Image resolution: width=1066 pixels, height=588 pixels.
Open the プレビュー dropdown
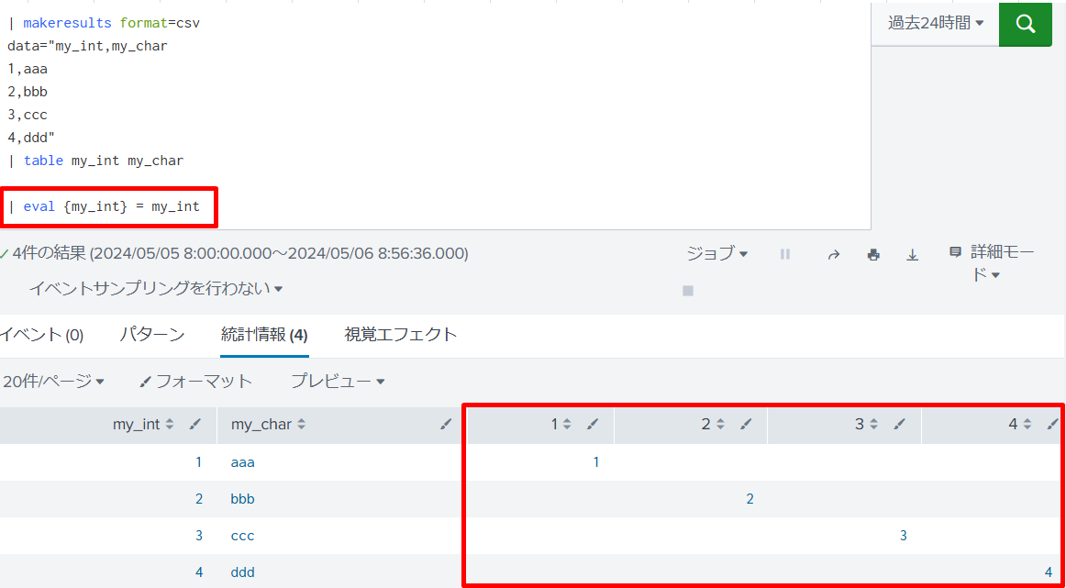click(x=338, y=382)
